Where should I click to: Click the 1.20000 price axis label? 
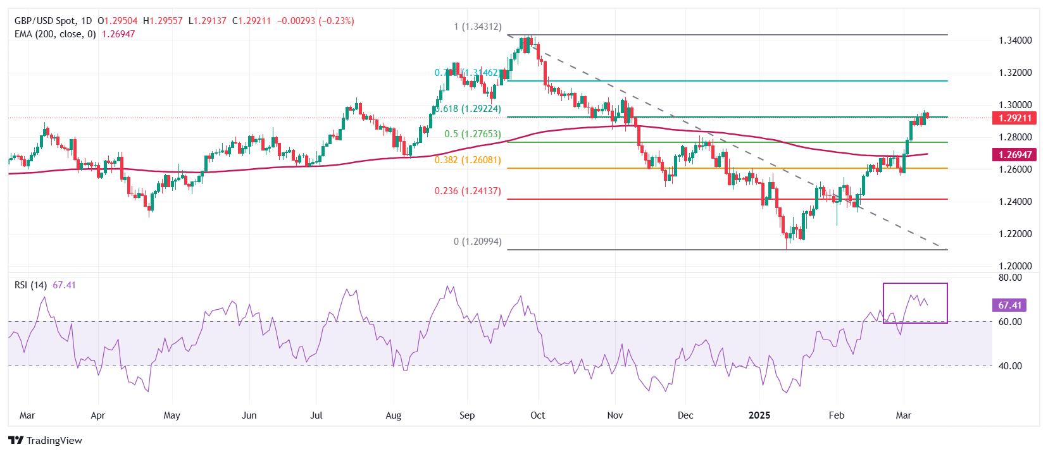pos(1015,266)
